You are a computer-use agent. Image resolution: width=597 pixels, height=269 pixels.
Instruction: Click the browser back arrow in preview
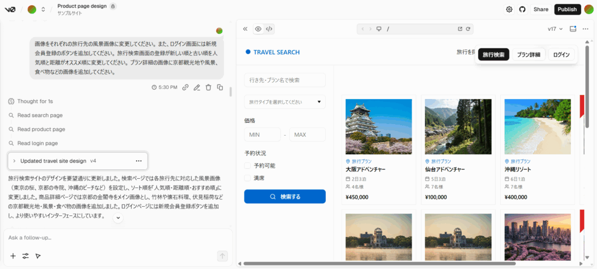(x=363, y=29)
